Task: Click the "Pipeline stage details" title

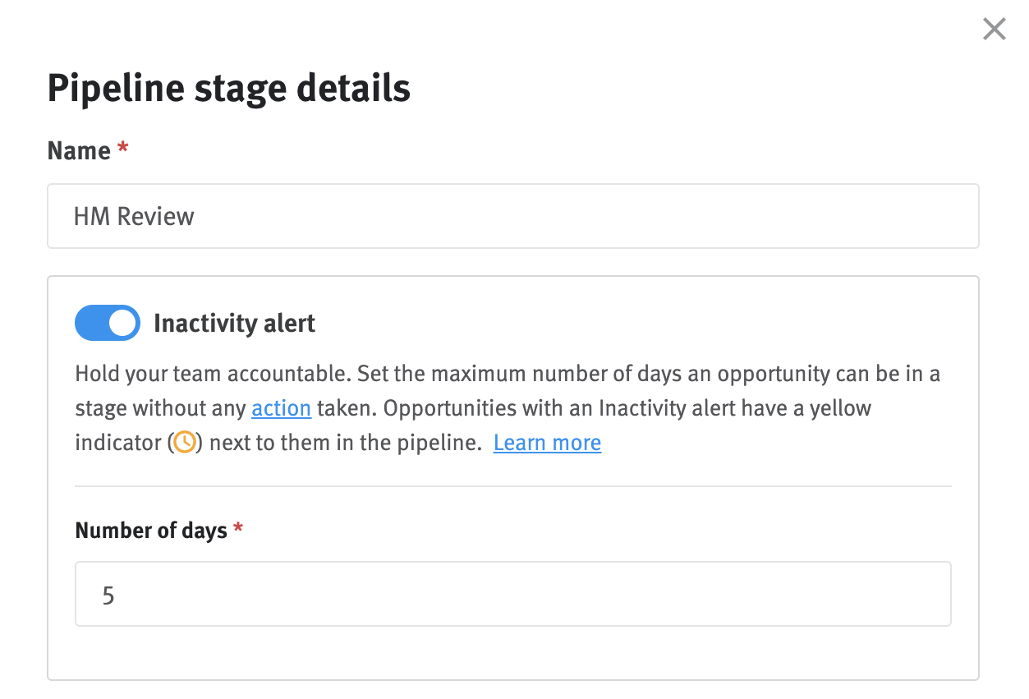Action: point(229,87)
